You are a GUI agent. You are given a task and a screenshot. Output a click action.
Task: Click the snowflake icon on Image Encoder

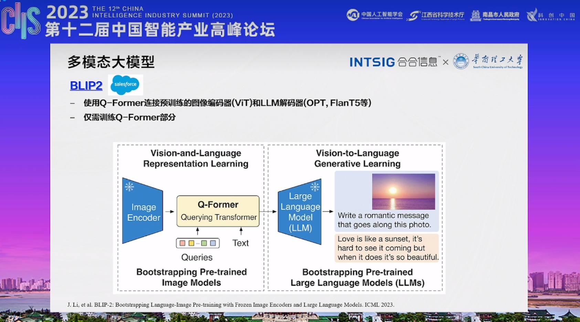(x=129, y=187)
